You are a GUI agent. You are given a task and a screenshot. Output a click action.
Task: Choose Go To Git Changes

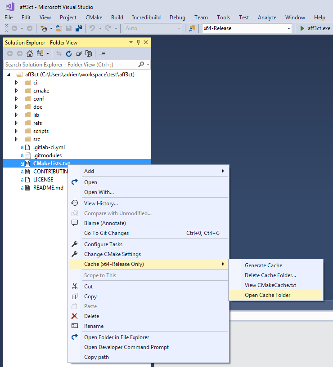pyautogui.click(x=148, y=233)
